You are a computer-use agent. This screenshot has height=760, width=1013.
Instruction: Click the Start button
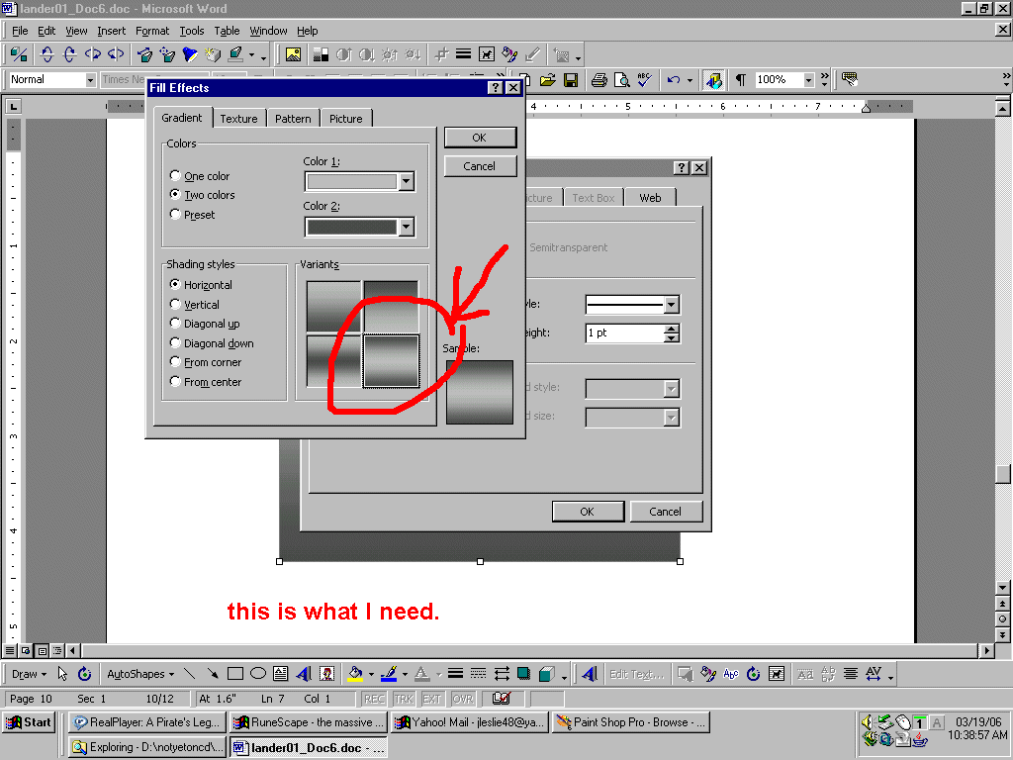point(29,722)
